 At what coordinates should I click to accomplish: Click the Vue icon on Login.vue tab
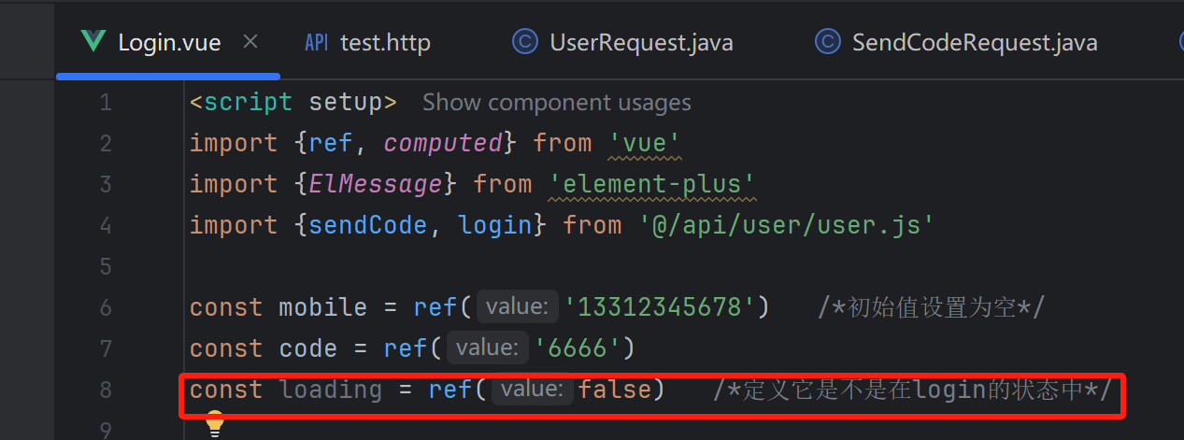(x=93, y=42)
